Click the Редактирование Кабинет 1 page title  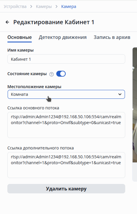coord(54,22)
